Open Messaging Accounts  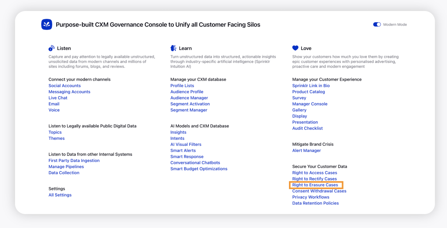[x=69, y=92]
